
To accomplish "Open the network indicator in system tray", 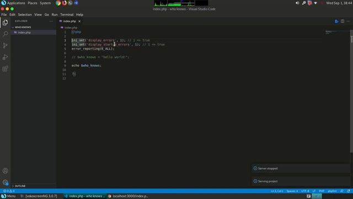I will click(315, 3).
